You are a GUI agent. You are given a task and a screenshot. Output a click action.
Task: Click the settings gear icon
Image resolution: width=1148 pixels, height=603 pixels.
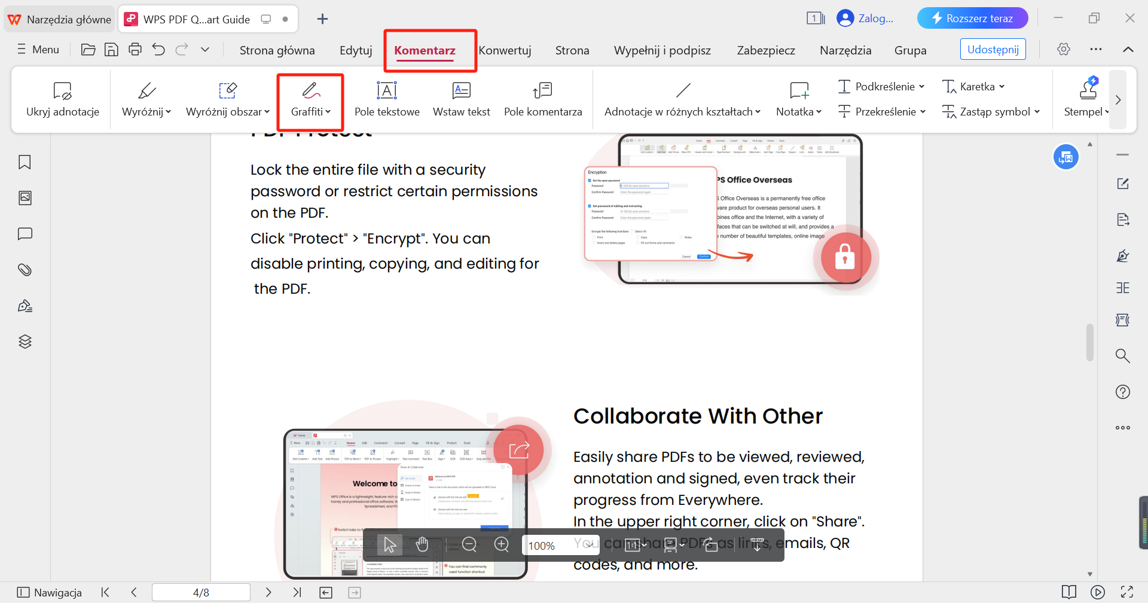tap(1064, 49)
